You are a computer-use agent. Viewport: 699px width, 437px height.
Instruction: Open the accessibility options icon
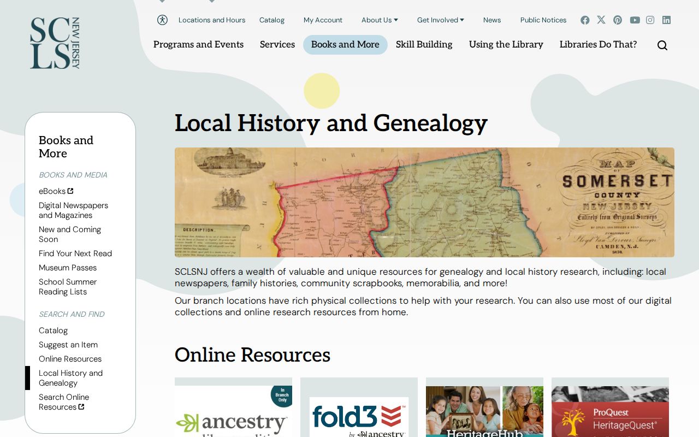[162, 20]
